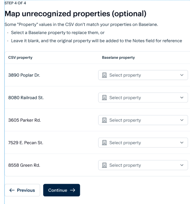Image resolution: width=190 pixels, height=204 pixels.
Task: Open Select property box for 3605 Parker Rd.
Action: [x=143, y=120]
